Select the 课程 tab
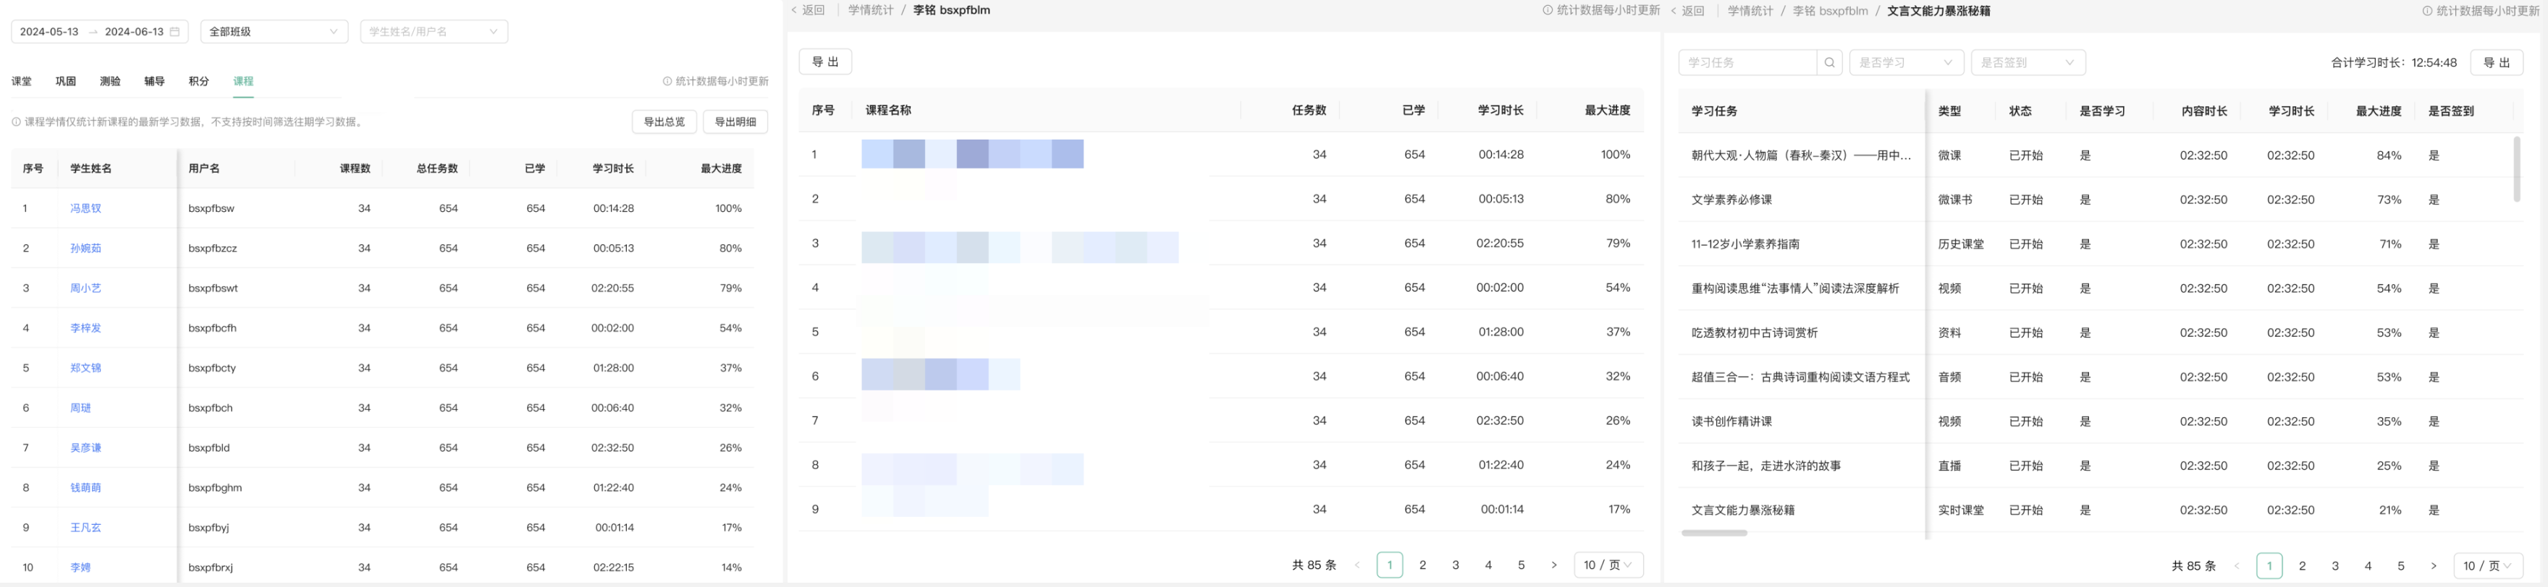 tap(243, 81)
